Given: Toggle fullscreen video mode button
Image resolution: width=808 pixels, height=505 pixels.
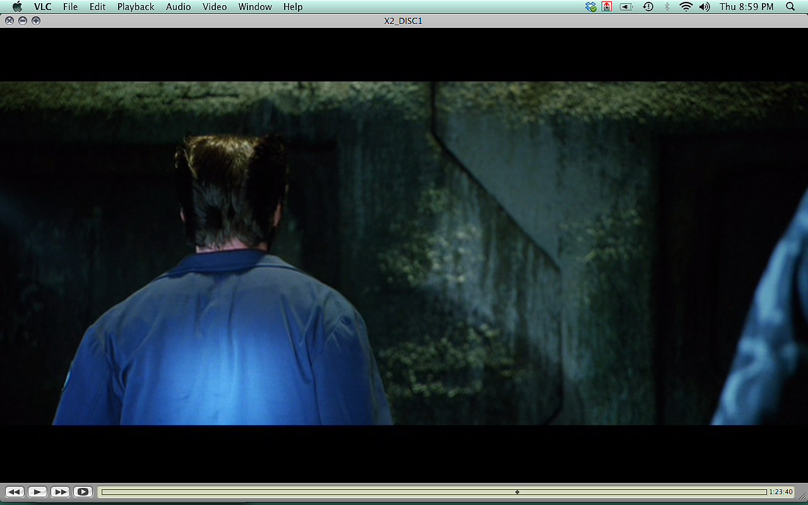Looking at the screenshot, I should [x=83, y=492].
